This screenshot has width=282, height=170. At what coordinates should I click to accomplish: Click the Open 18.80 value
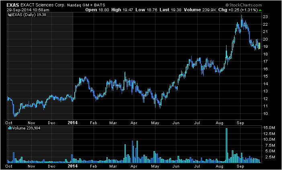[97, 10]
